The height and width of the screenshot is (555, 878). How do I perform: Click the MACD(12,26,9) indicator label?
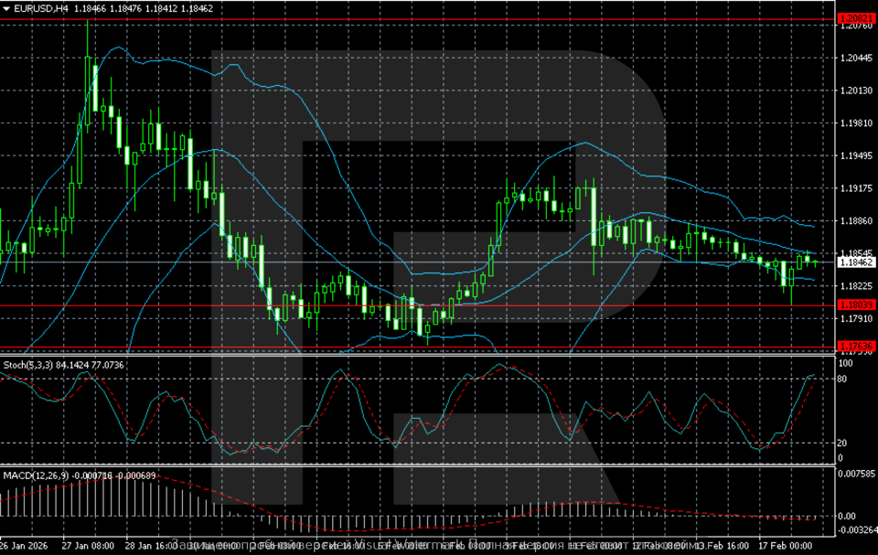tap(31, 476)
